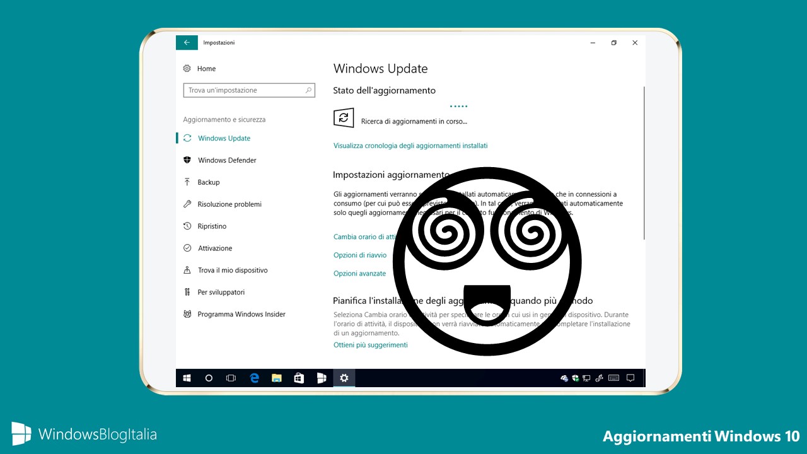Open Home via the gear icon
The height and width of the screenshot is (454, 807).
tap(187, 68)
